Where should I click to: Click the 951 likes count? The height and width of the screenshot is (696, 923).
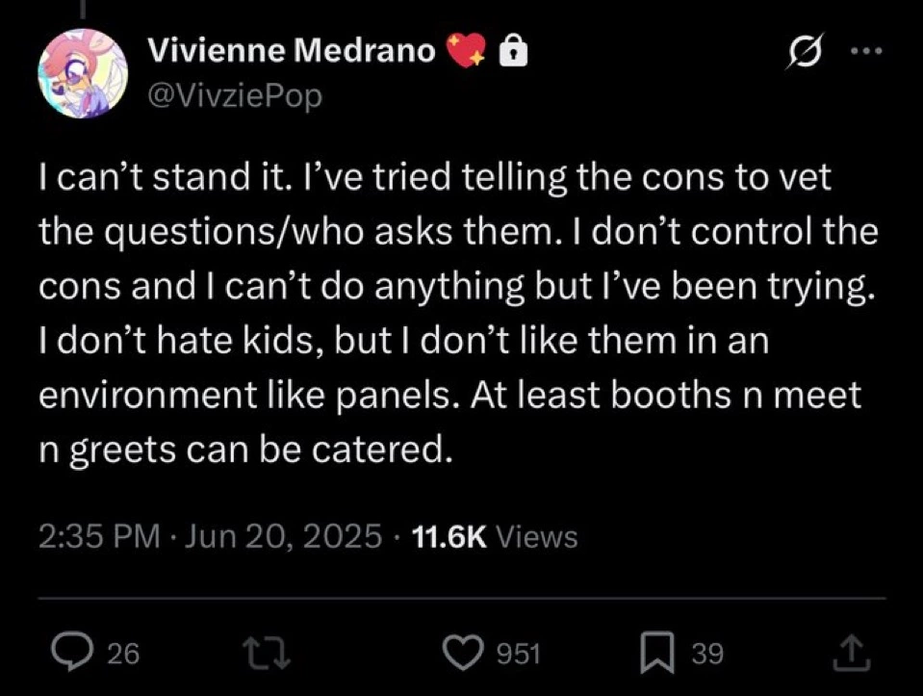tap(519, 654)
